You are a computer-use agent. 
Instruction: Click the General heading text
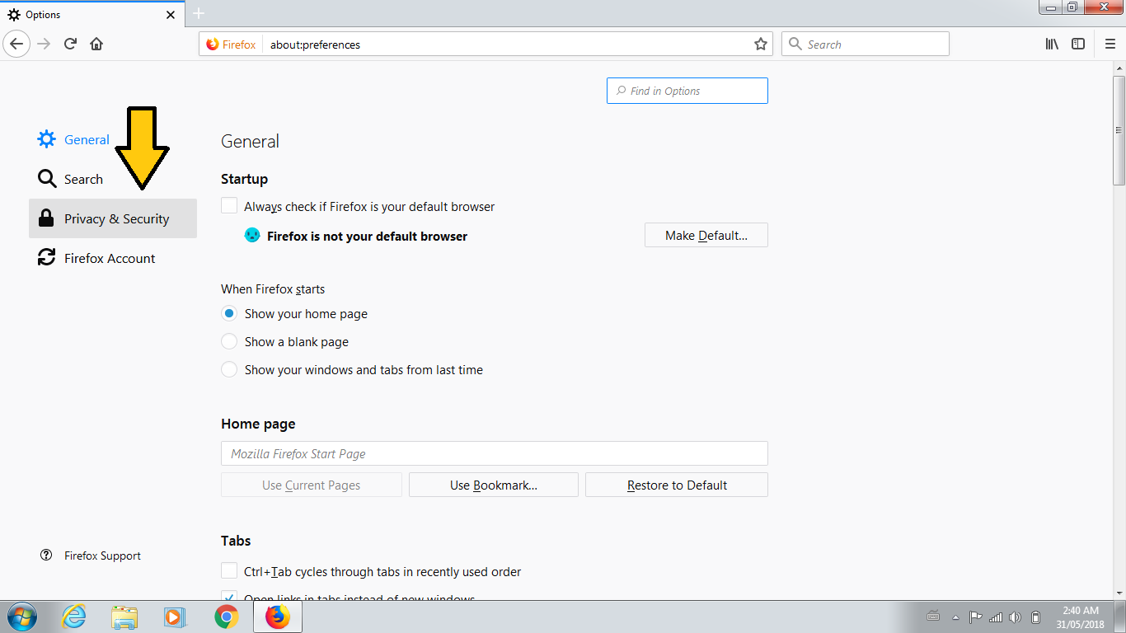250,142
